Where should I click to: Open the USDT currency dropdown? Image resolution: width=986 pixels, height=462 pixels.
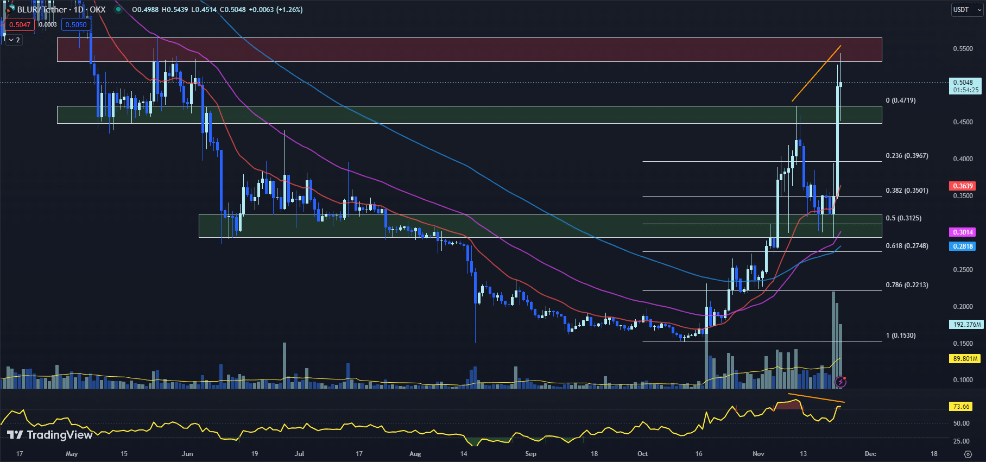966,10
